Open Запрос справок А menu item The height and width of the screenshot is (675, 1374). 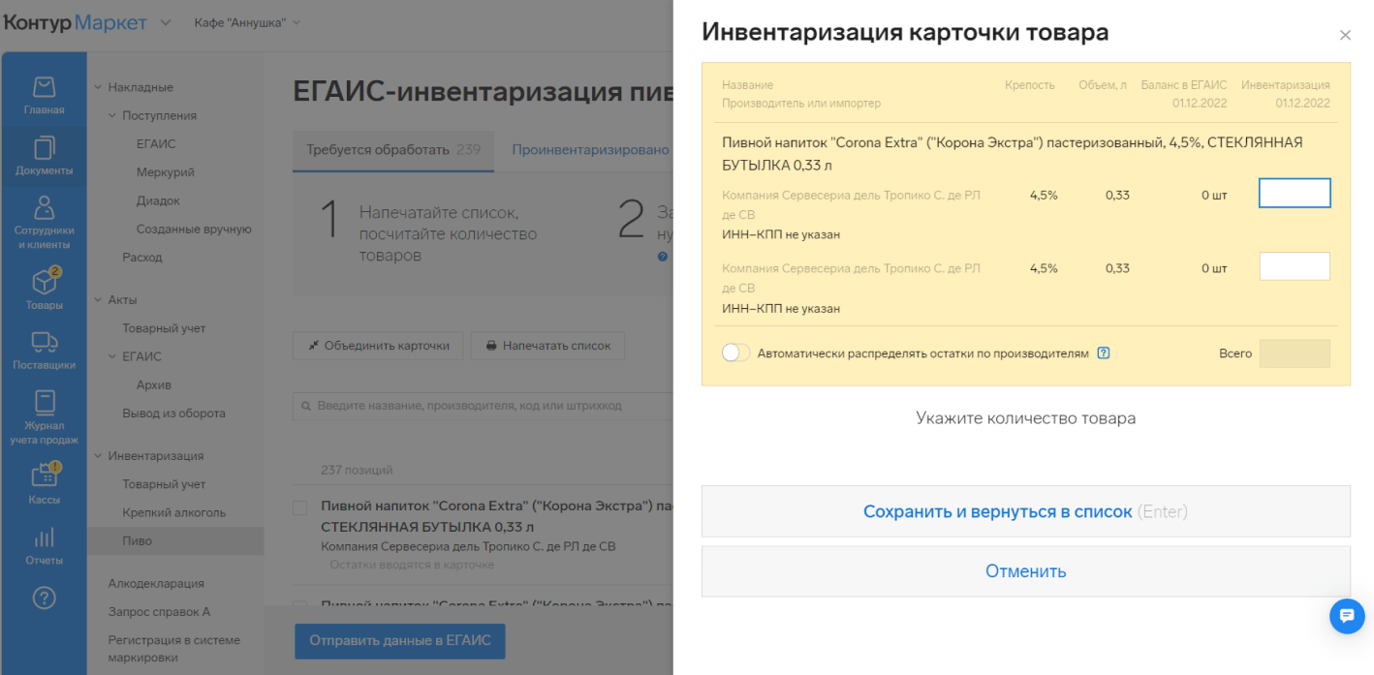coord(159,612)
